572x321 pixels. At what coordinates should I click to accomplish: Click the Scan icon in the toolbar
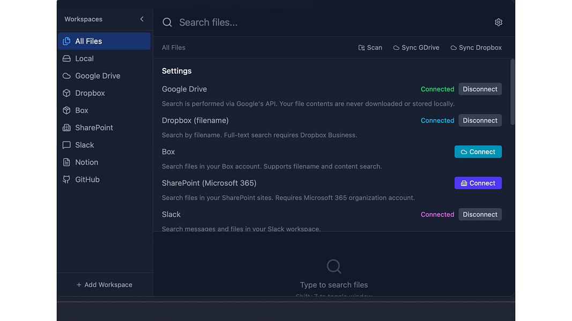click(362, 47)
